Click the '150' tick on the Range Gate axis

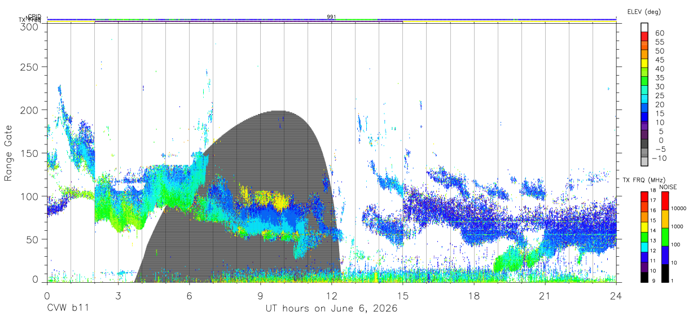[x=29, y=153]
